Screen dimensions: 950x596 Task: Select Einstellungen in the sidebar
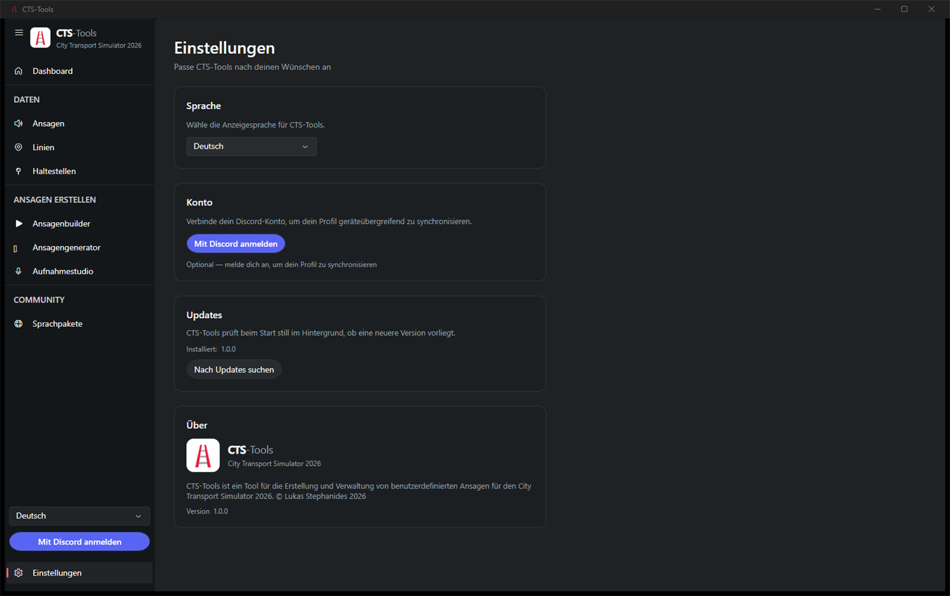[x=79, y=573]
